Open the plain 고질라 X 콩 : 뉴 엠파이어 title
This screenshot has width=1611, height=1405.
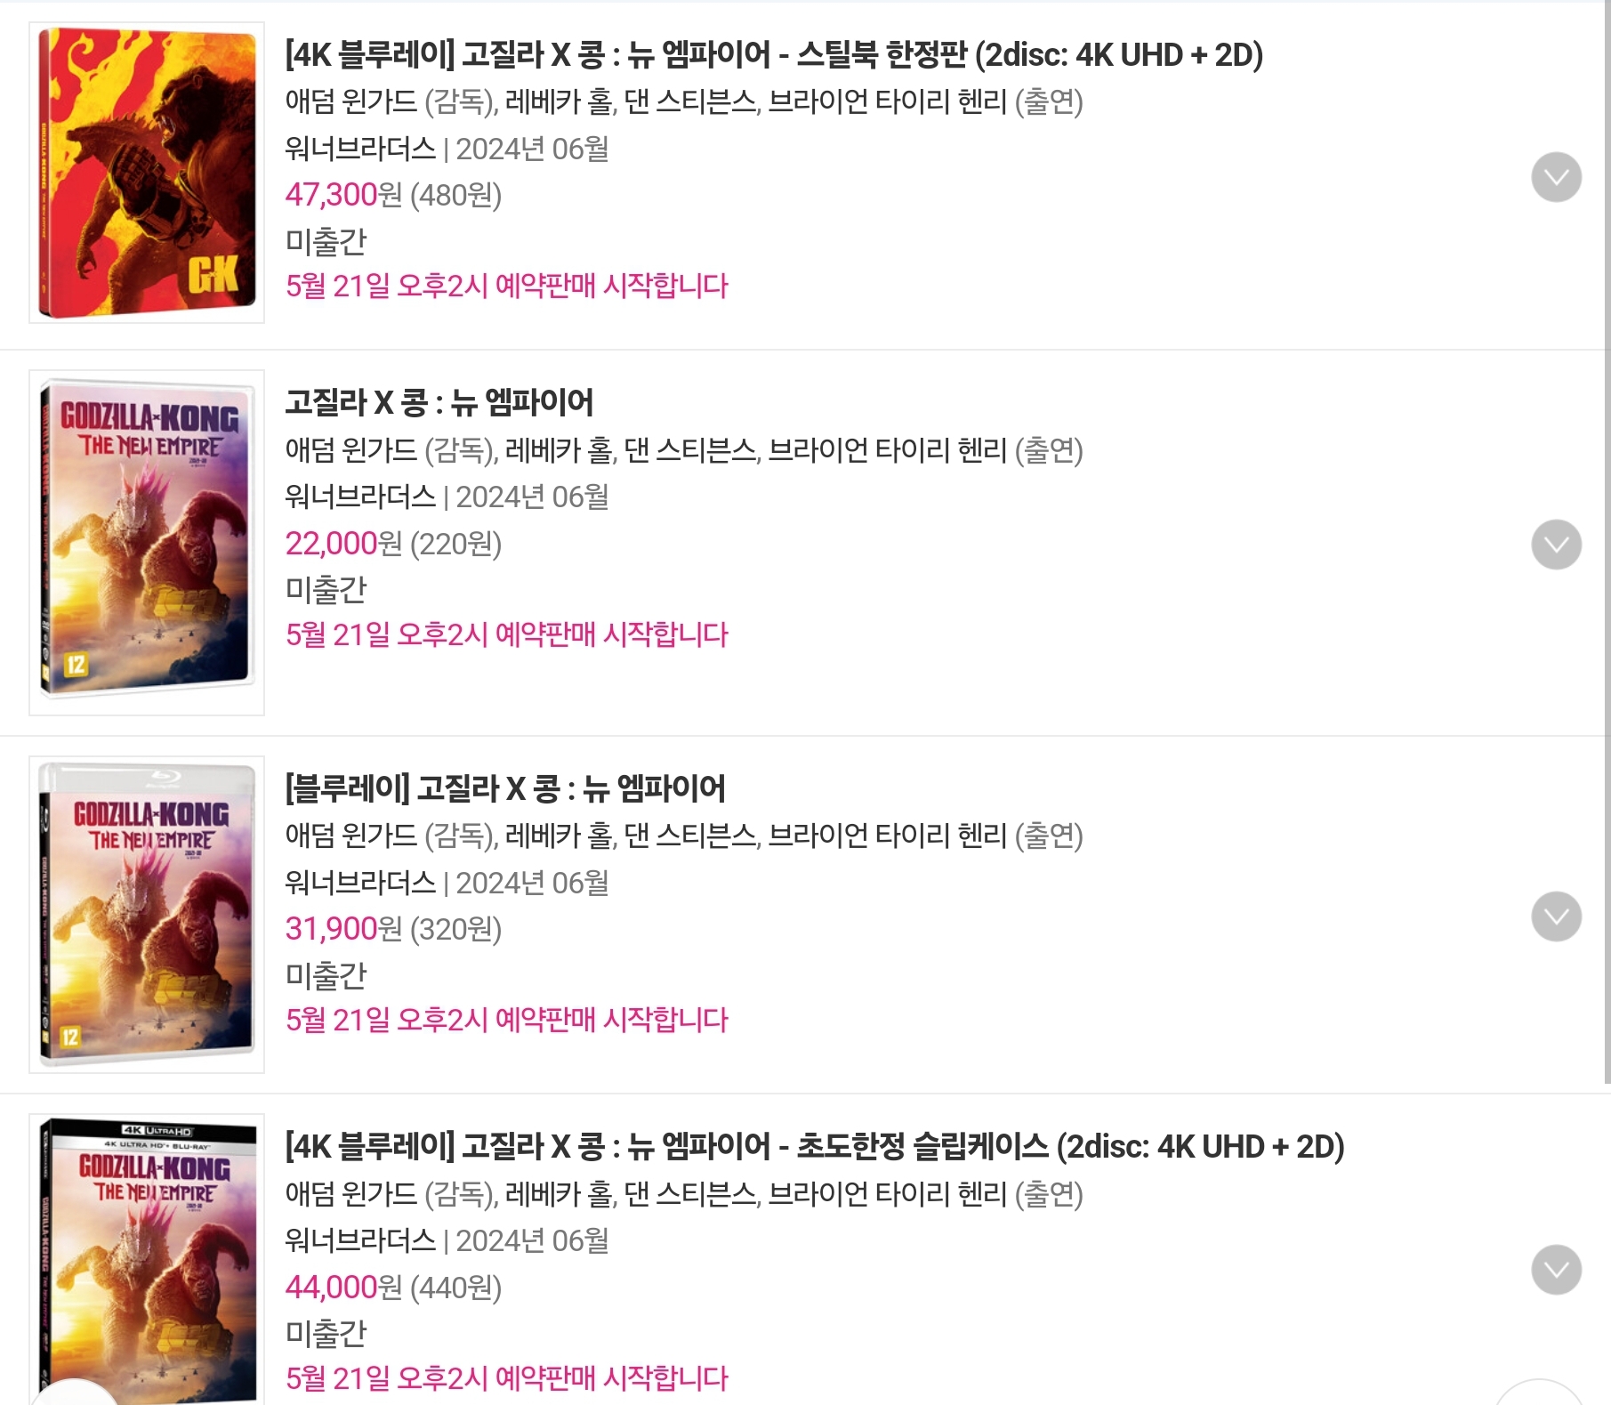click(439, 402)
